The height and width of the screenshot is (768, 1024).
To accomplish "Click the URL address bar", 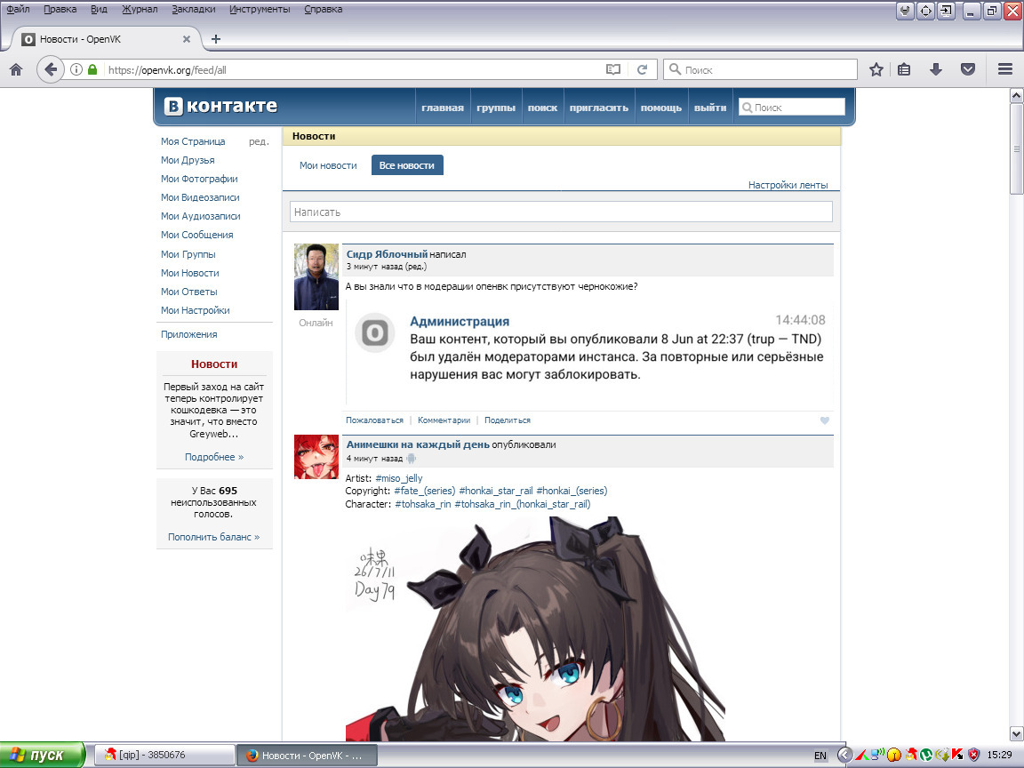I will tap(353, 69).
